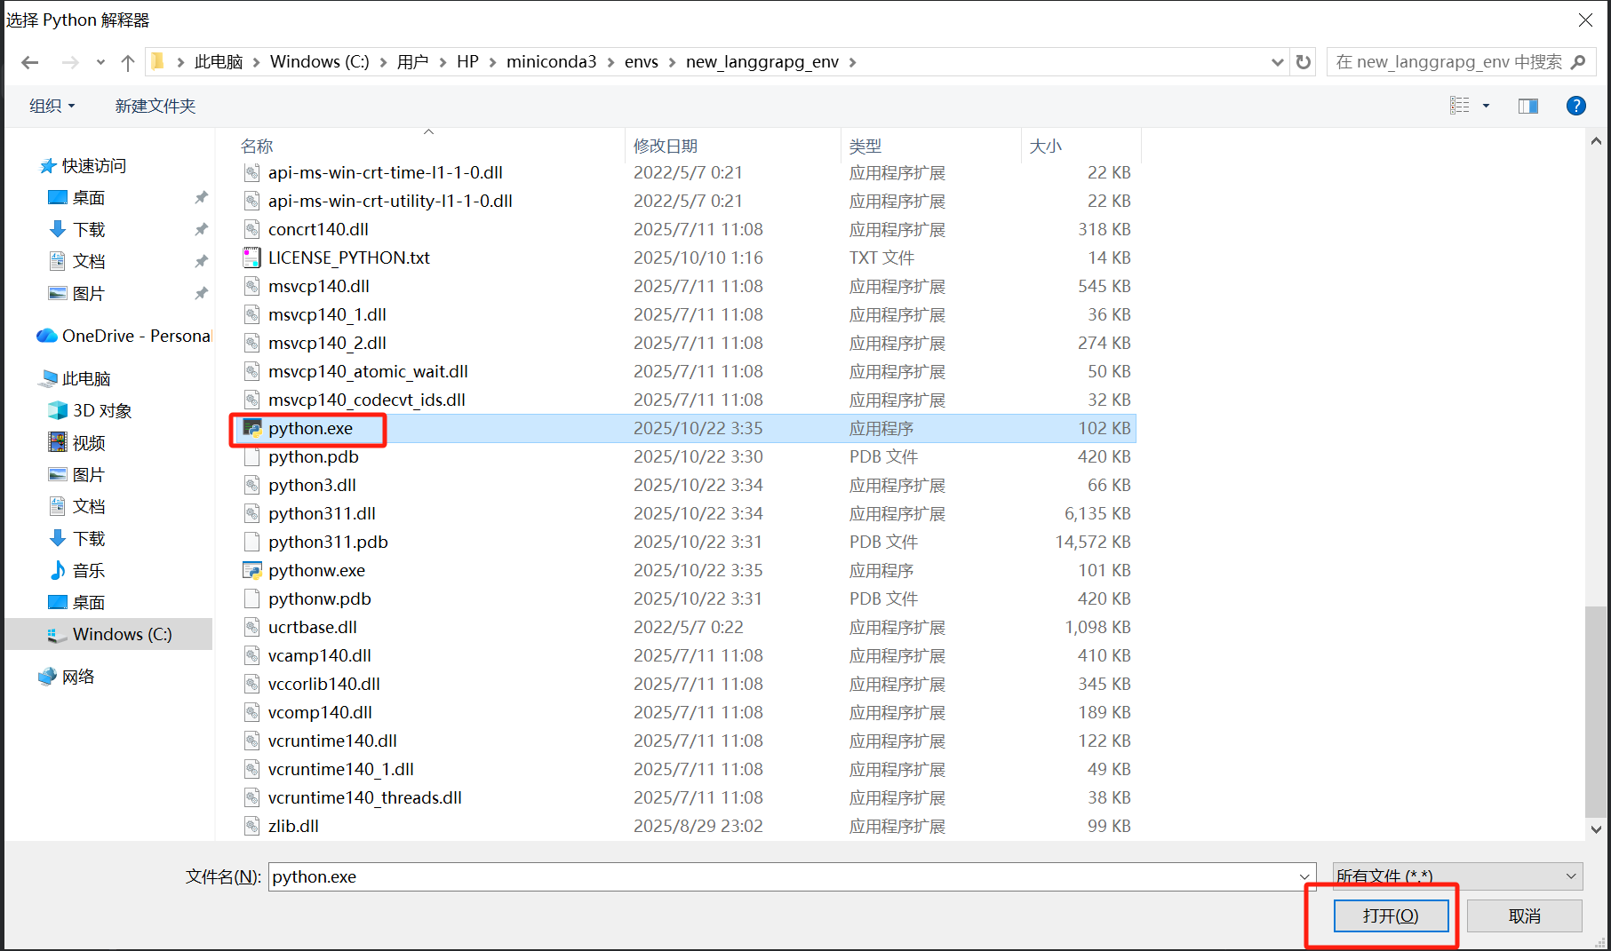Sort by 修改日期 column header
The height and width of the screenshot is (951, 1611).
(x=666, y=146)
